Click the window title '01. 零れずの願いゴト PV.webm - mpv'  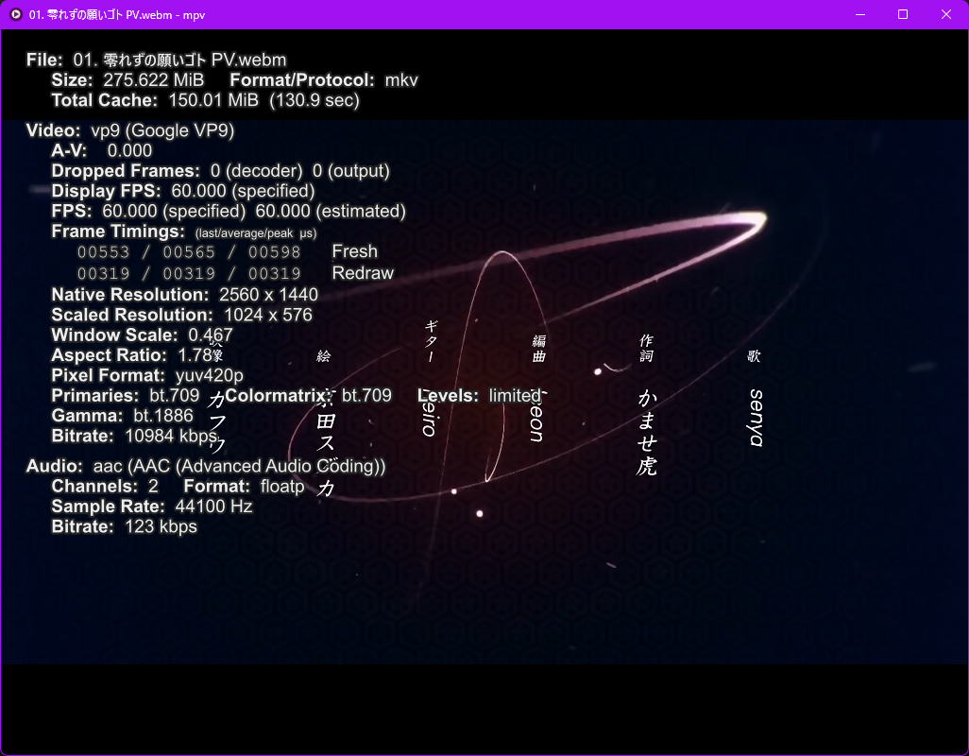(x=117, y=15)
